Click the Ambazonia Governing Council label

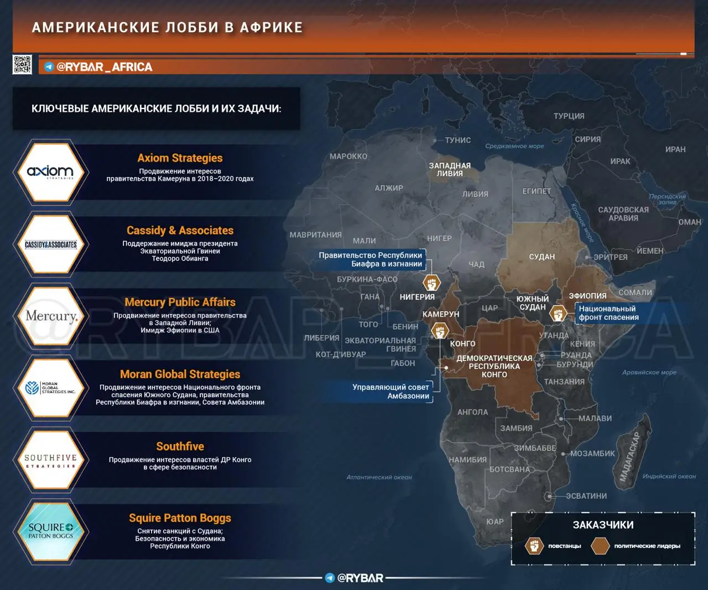tap(391, 391)
